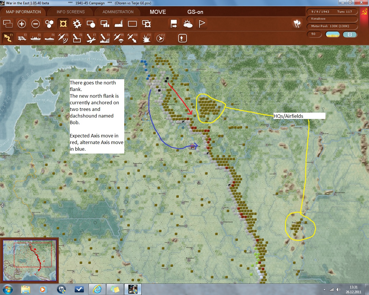Click the value 50 field
This screenshot has height=295, width=369.
pos(314,34)
